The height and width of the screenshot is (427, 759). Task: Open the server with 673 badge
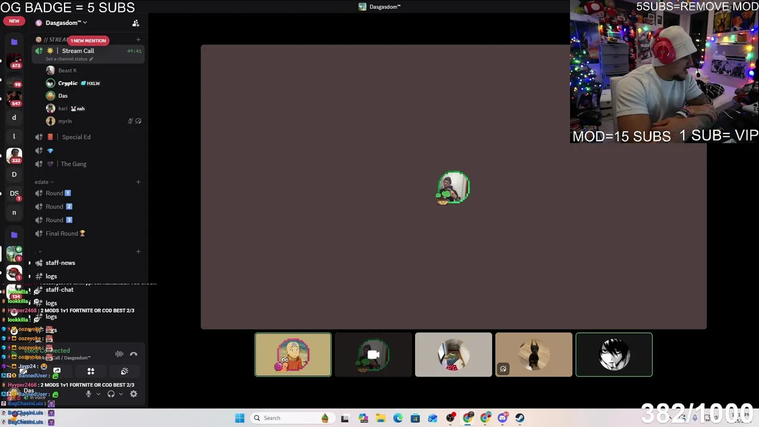[14, 60]
